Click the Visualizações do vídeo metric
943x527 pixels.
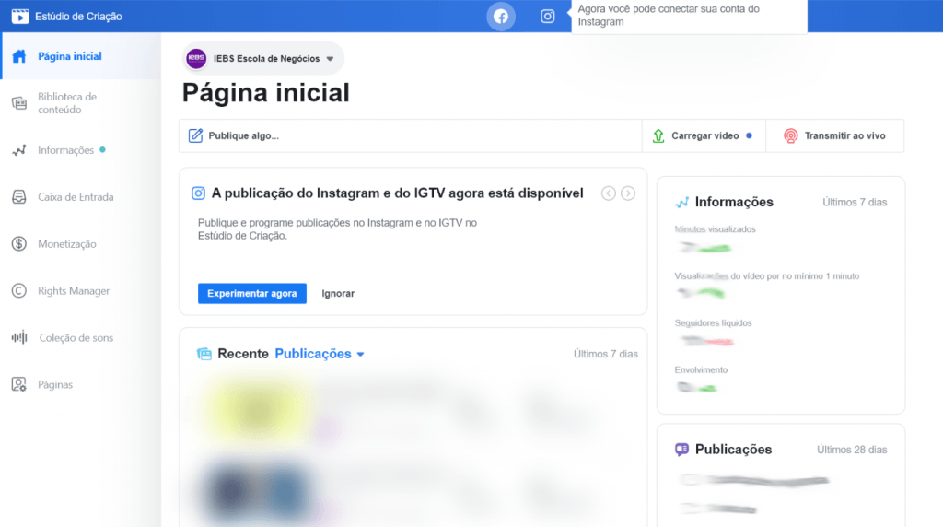tap(767, 276)
